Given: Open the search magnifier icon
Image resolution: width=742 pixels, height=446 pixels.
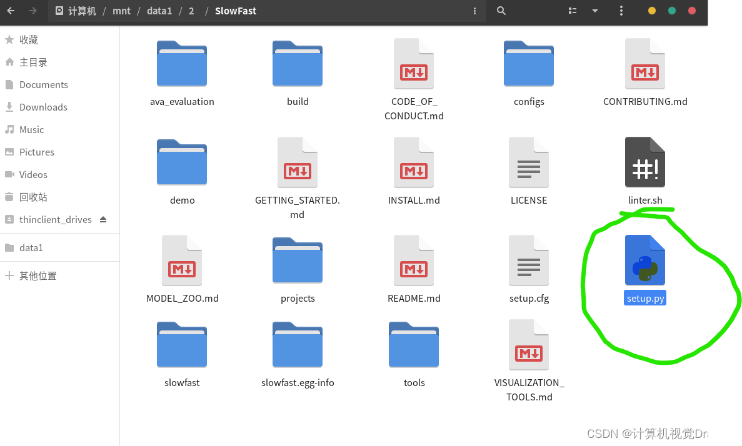Looking at the screenshot, I should click(501, 11).
